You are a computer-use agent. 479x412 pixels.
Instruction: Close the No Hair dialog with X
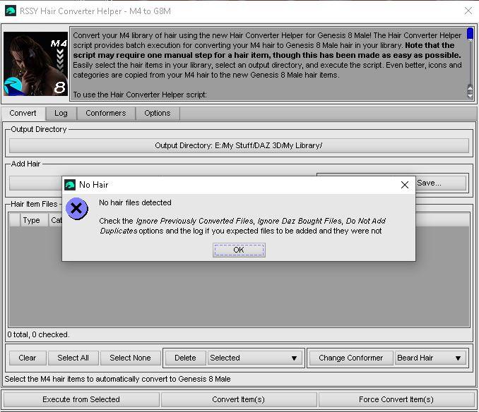[405, 185]
